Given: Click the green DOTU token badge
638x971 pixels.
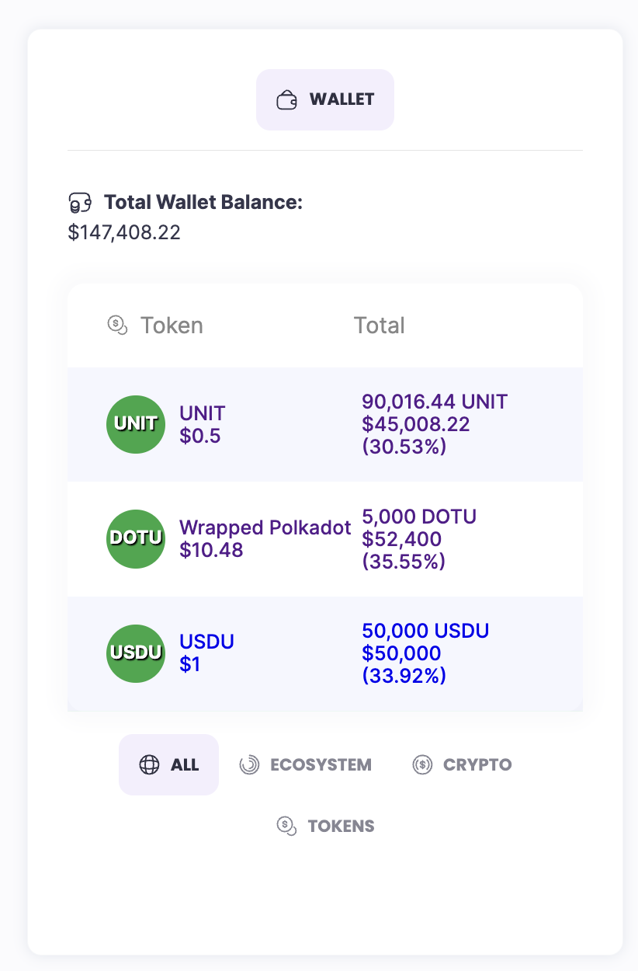Looking at the screenshot, I should pyautogui.click(x=136, y=538).
